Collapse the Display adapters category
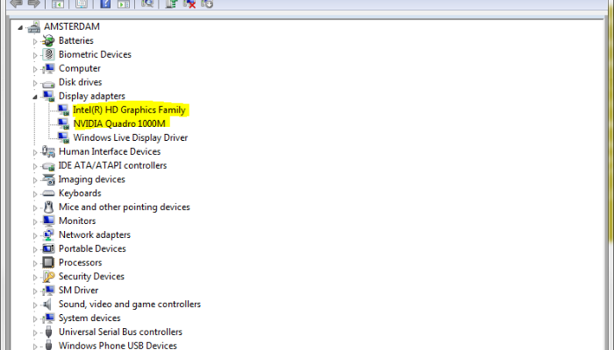This screenshot has width=614, height=350. tap(35, 96)
